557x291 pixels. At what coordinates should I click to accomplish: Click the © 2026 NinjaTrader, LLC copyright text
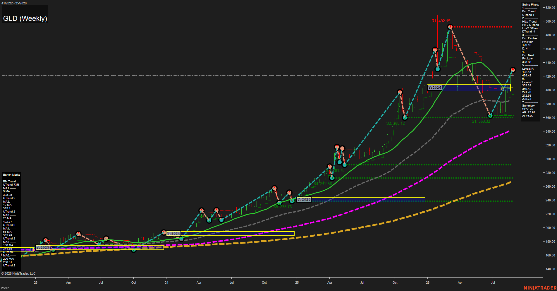(18, 273)
